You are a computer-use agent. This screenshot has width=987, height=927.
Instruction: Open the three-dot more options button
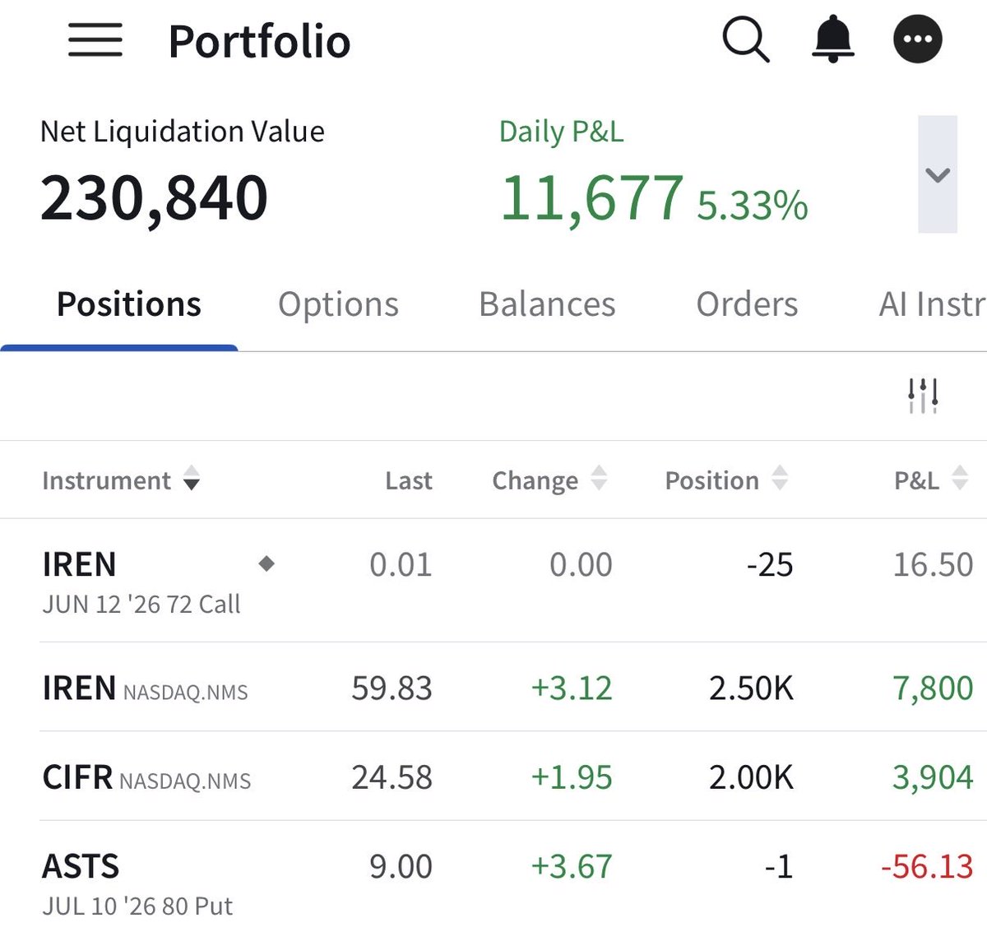point(918,39)
